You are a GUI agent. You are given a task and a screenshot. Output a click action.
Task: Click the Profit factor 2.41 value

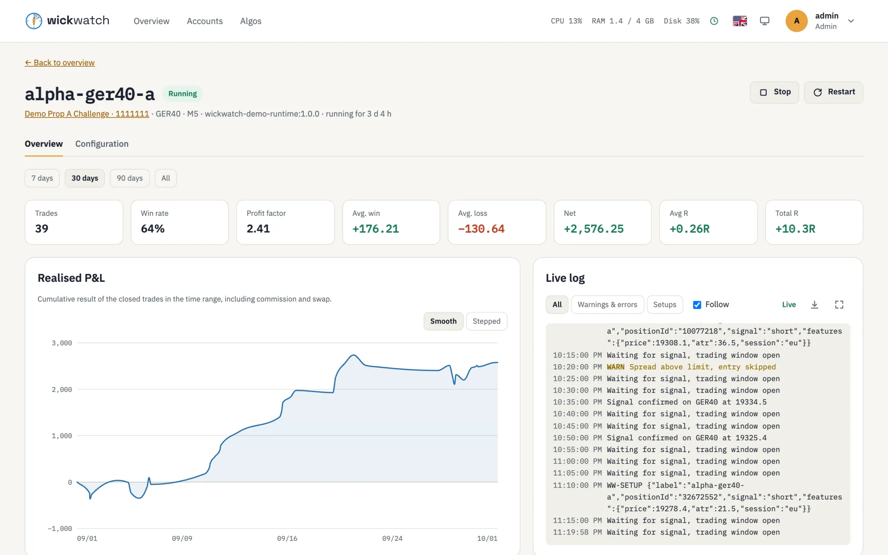(x=258, y=229)
